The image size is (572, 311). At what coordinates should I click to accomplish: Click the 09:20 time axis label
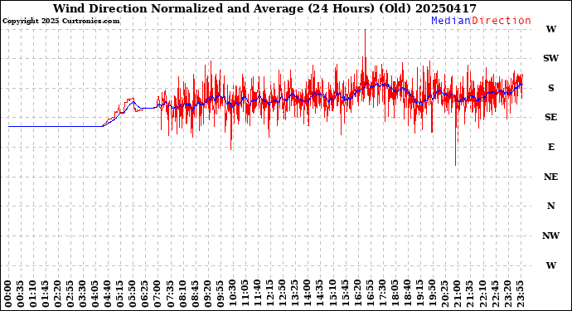207,294
